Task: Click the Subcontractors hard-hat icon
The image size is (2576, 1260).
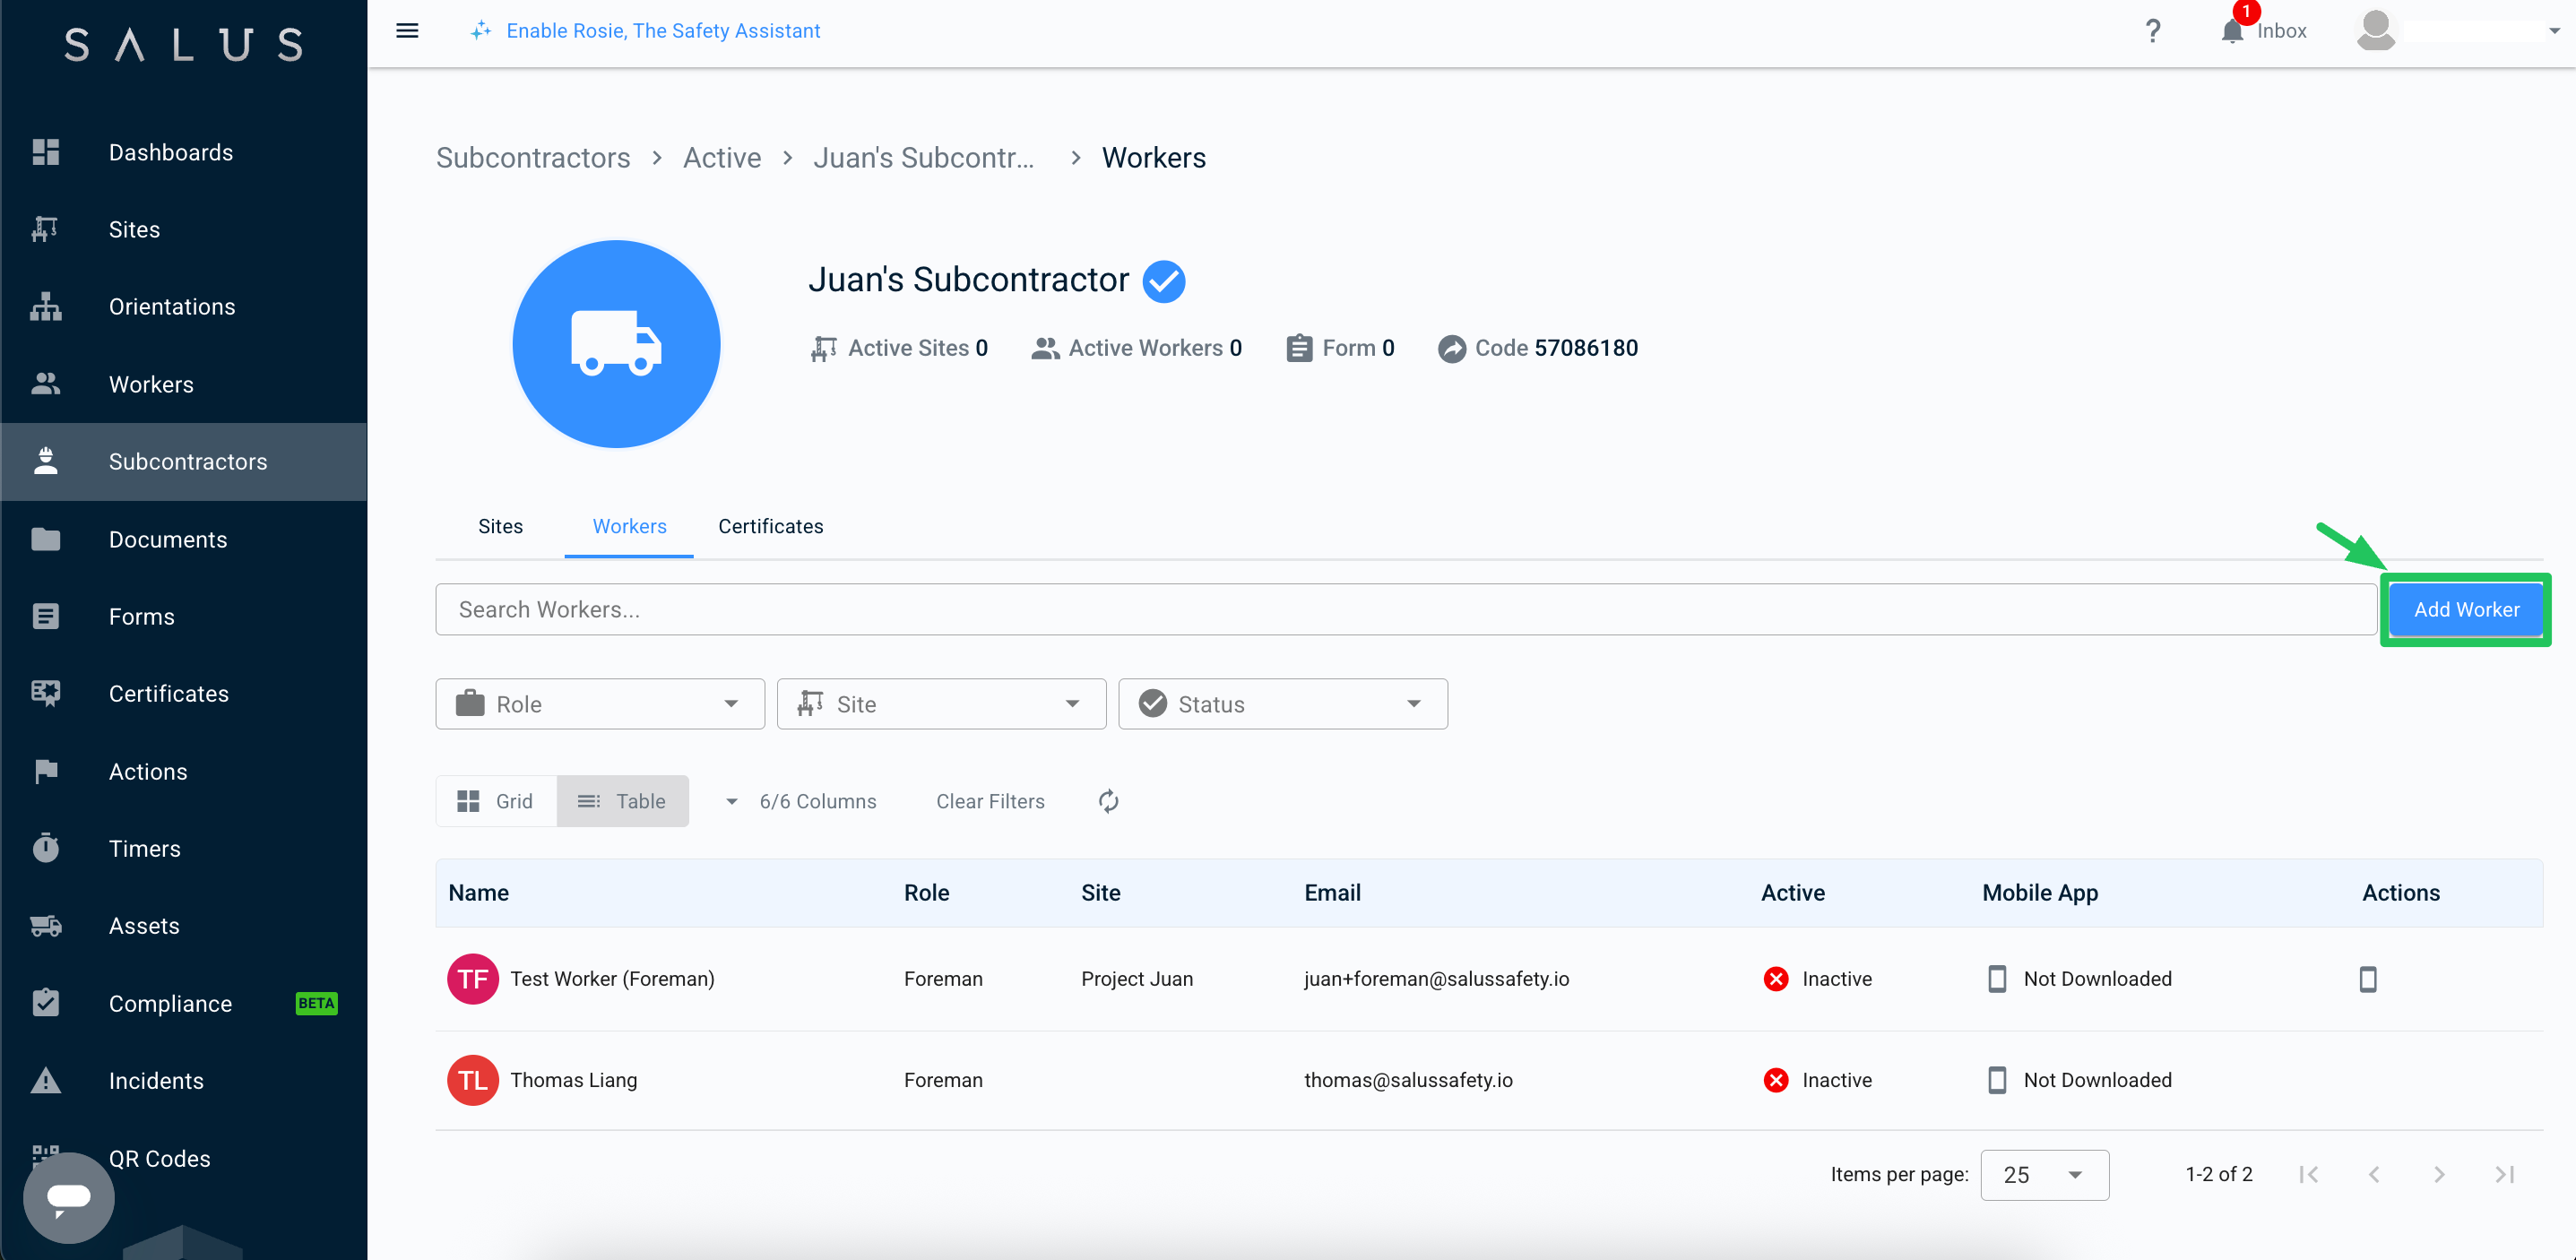Action: tap(46, 461)
